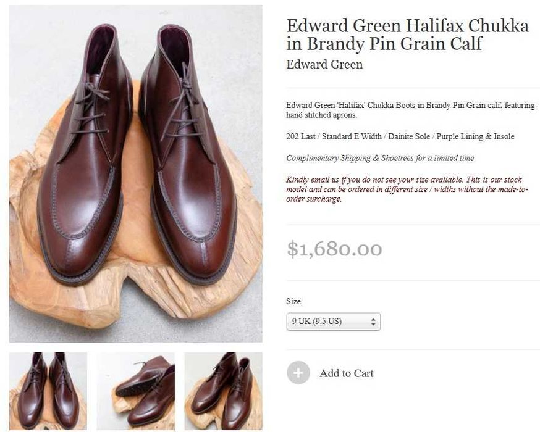540x432 pixels.
Task: Click the up-down arrows on the size selector
Action: pyautogui.click(x=373, y=322)
